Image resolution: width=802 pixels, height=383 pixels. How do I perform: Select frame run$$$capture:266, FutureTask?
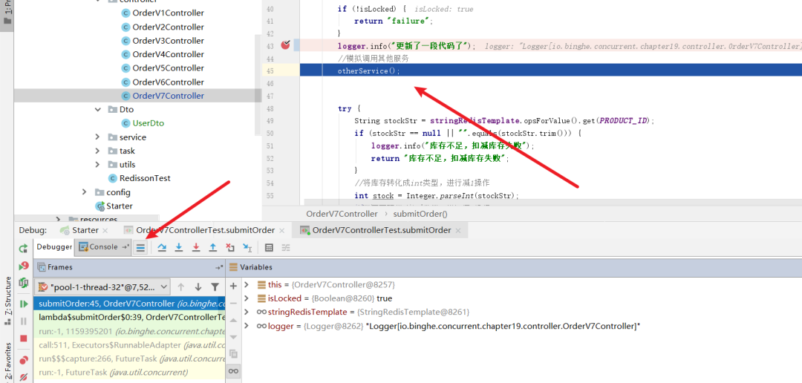[x=129, y=359]
